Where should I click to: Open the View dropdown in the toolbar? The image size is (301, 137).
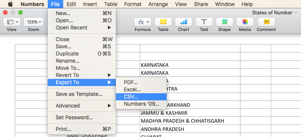[12, 22]
